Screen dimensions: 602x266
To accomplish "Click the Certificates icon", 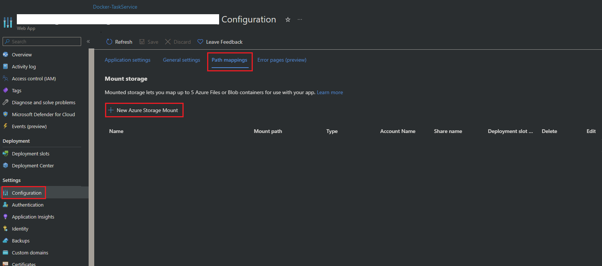I will pyautogui.click(x=5, y=264).
